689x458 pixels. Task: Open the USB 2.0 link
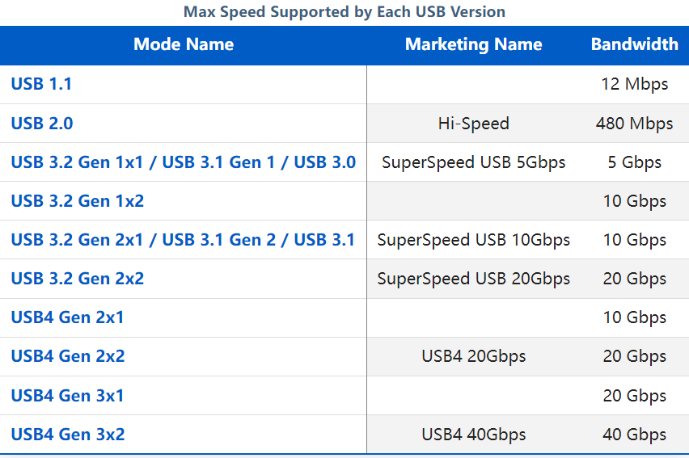pyautogui.click(x=42, y=124)
